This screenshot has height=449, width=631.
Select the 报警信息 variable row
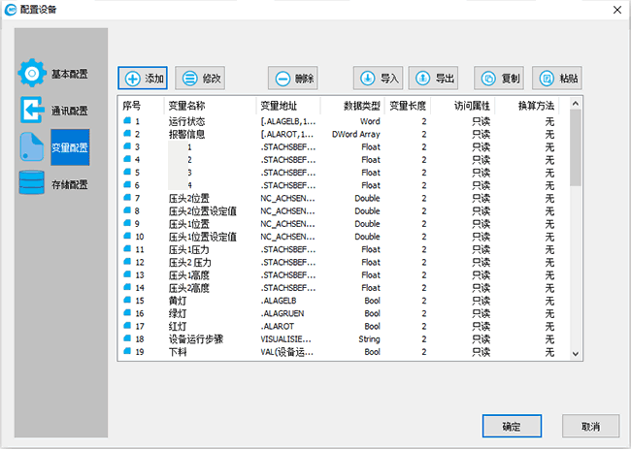pyautogui.click(x=186, y=135)
